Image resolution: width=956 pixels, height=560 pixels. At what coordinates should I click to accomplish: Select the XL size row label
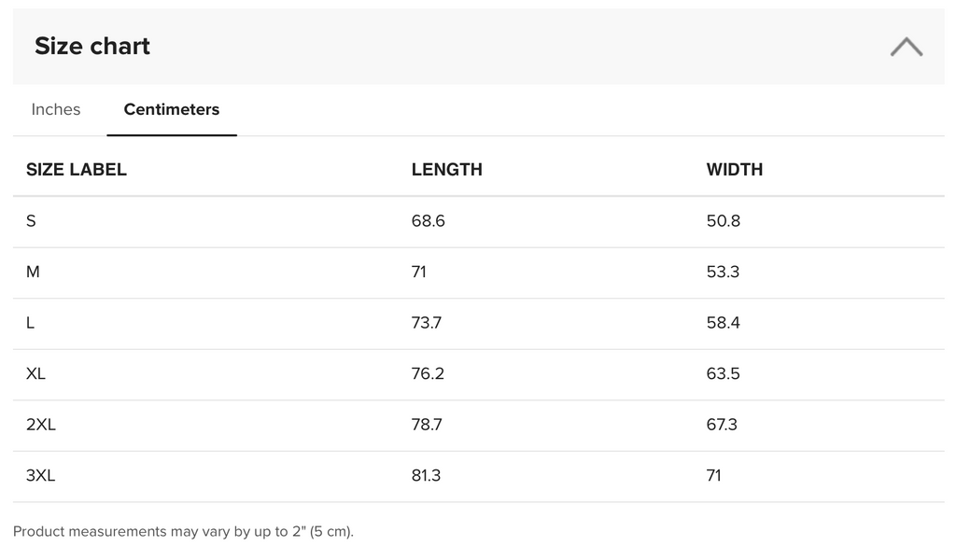[36, 373]
